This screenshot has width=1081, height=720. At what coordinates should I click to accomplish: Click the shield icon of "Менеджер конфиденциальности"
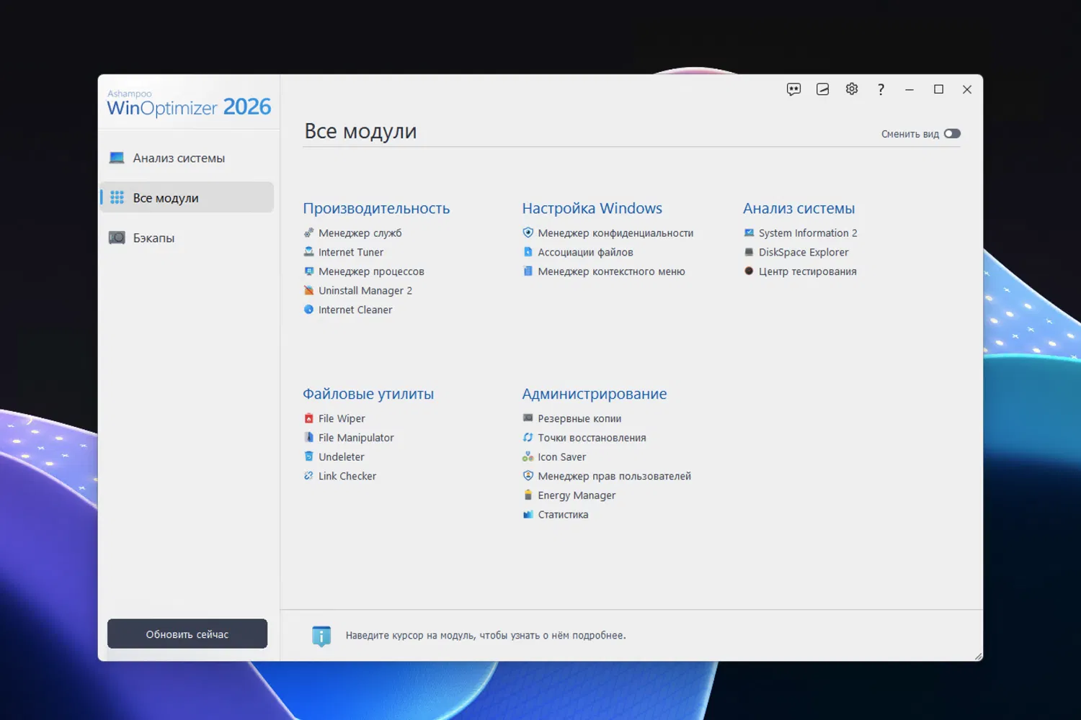[528, 233]
